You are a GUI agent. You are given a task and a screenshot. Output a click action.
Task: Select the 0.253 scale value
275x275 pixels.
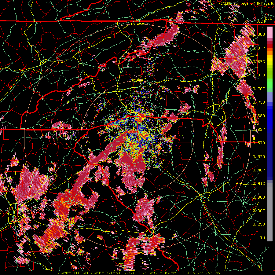click(x=259, y=224)
